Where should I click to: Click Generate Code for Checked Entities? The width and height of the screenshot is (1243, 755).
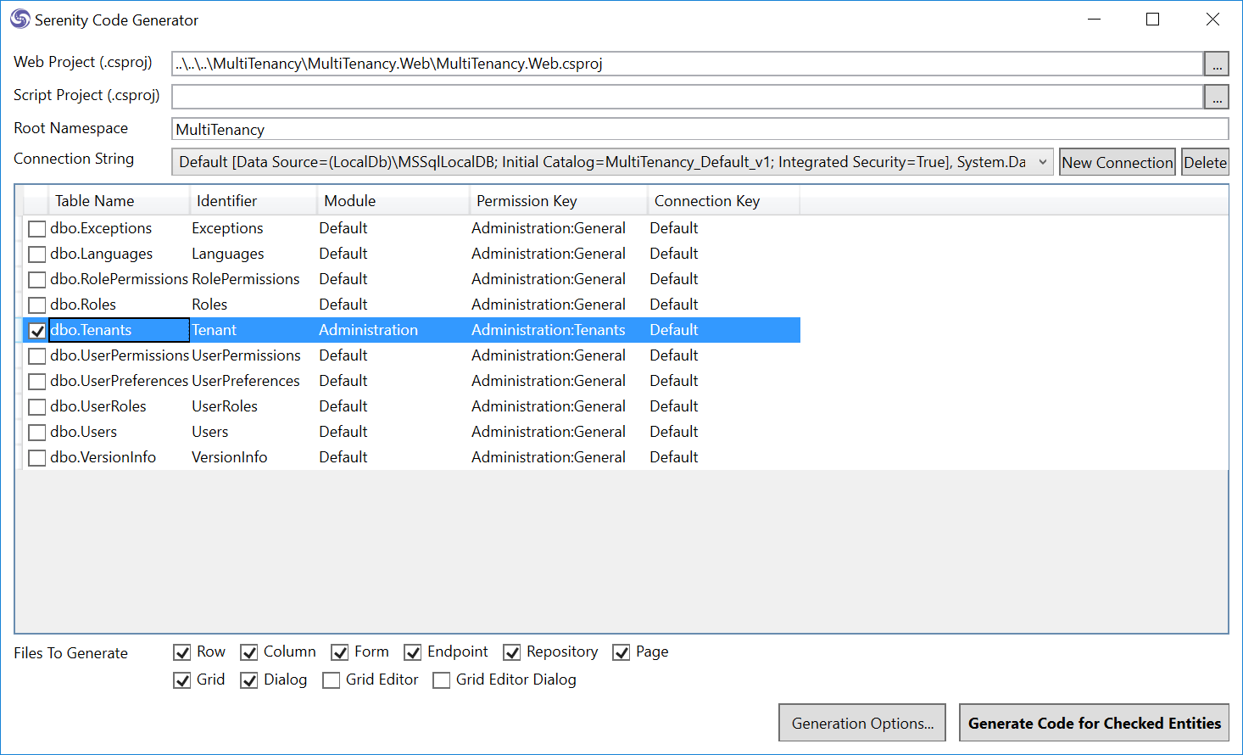pyautogui.click(x=1094, y=724)
